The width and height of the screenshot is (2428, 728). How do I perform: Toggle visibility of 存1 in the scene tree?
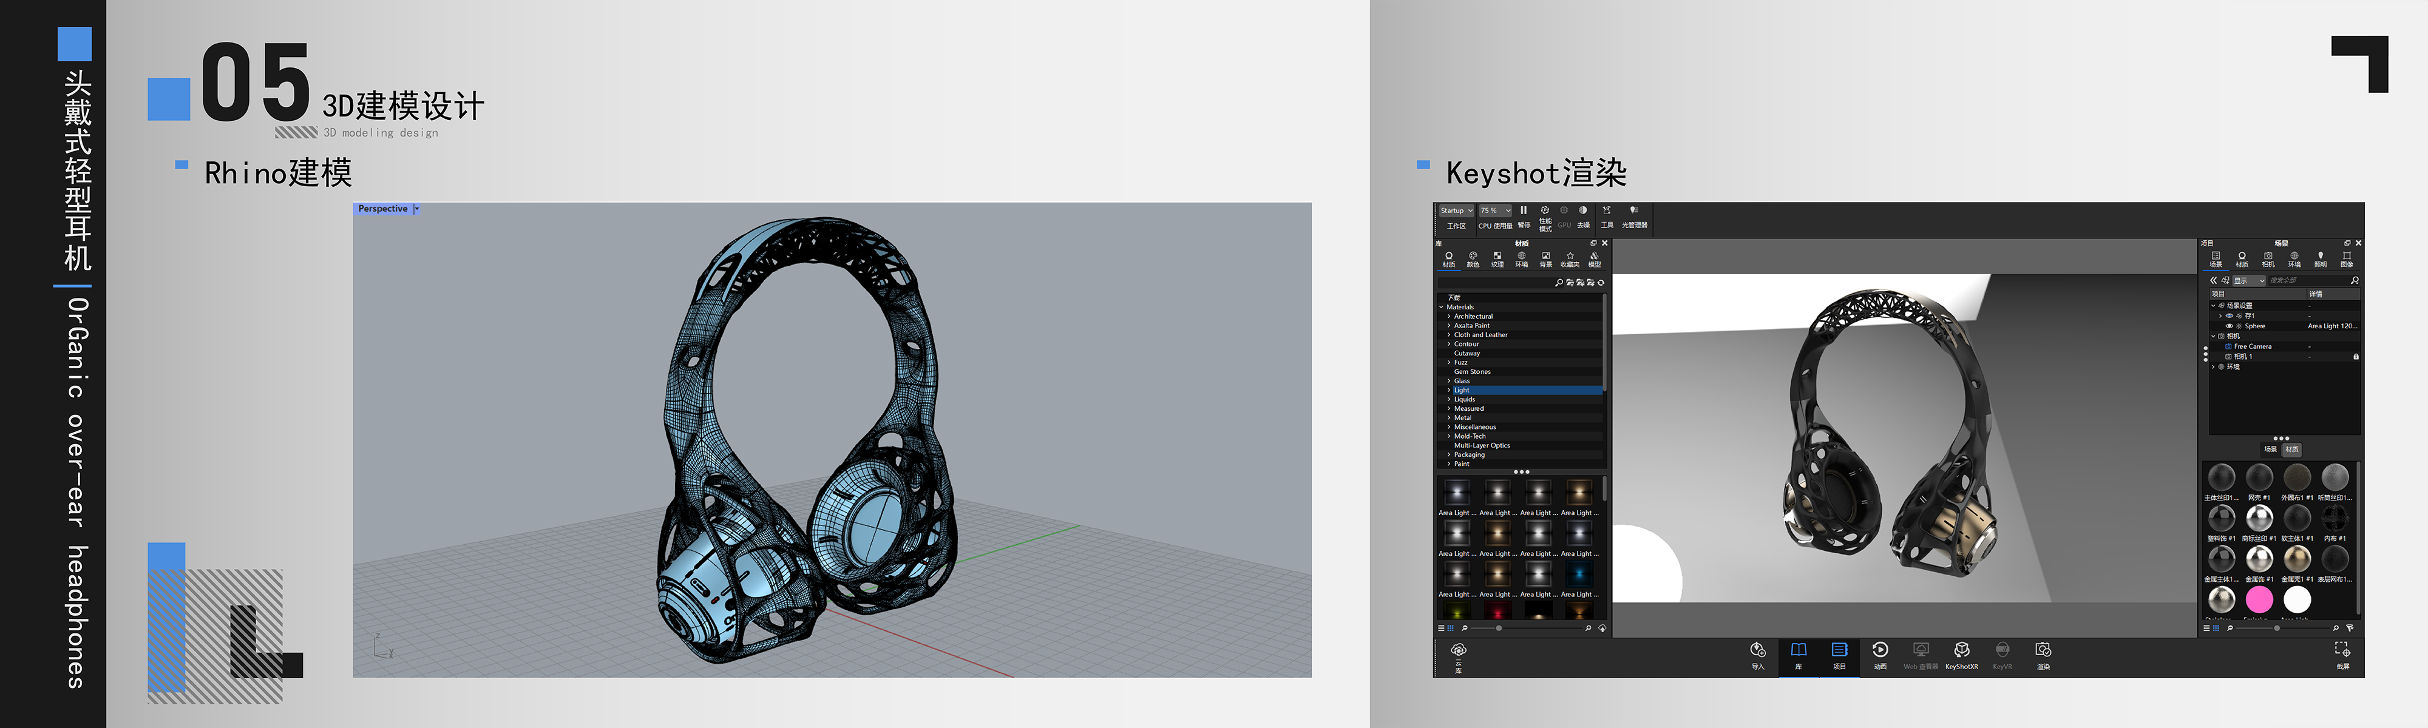(2229, 317)
